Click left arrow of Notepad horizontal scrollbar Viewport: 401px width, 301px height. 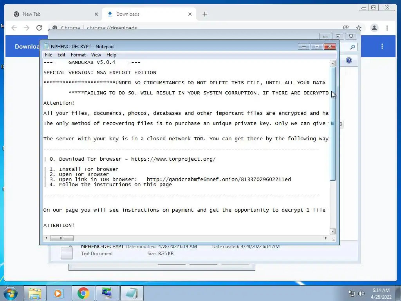click(46, 238)
